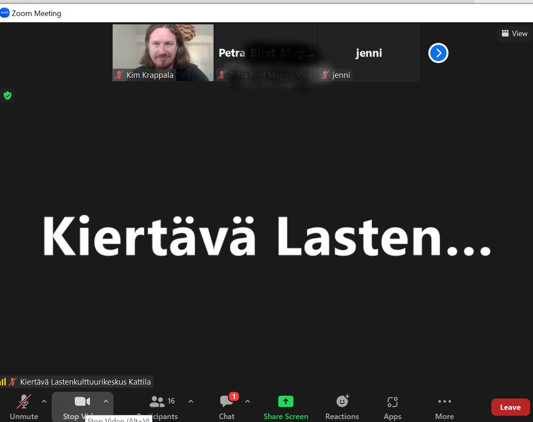The image size is (533, 422).
Task: Open the Chat panel
Action: coord(227,407)
